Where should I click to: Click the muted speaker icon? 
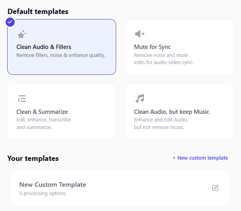coord(140,34)
